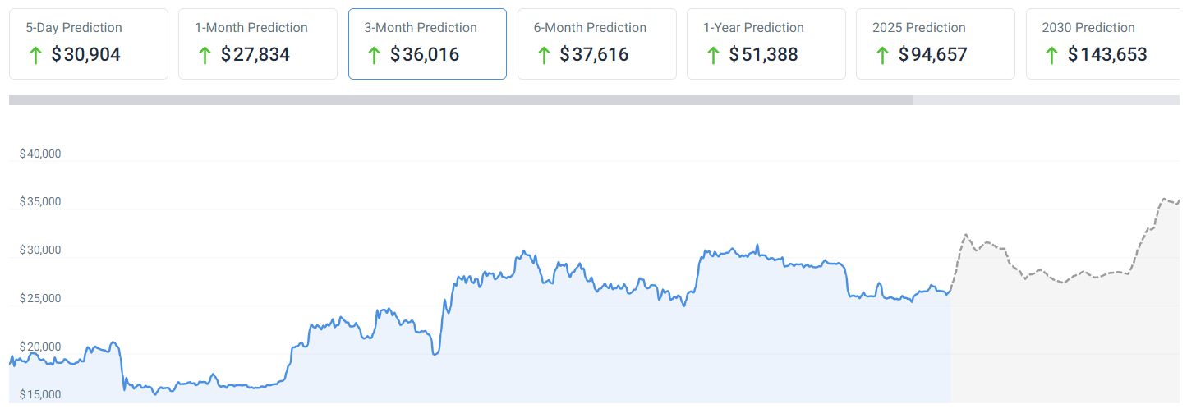Viewport: 1187px width, 409px height.
Task: Click green up arrow next to $27,834
Action: [x=205, y=56]
